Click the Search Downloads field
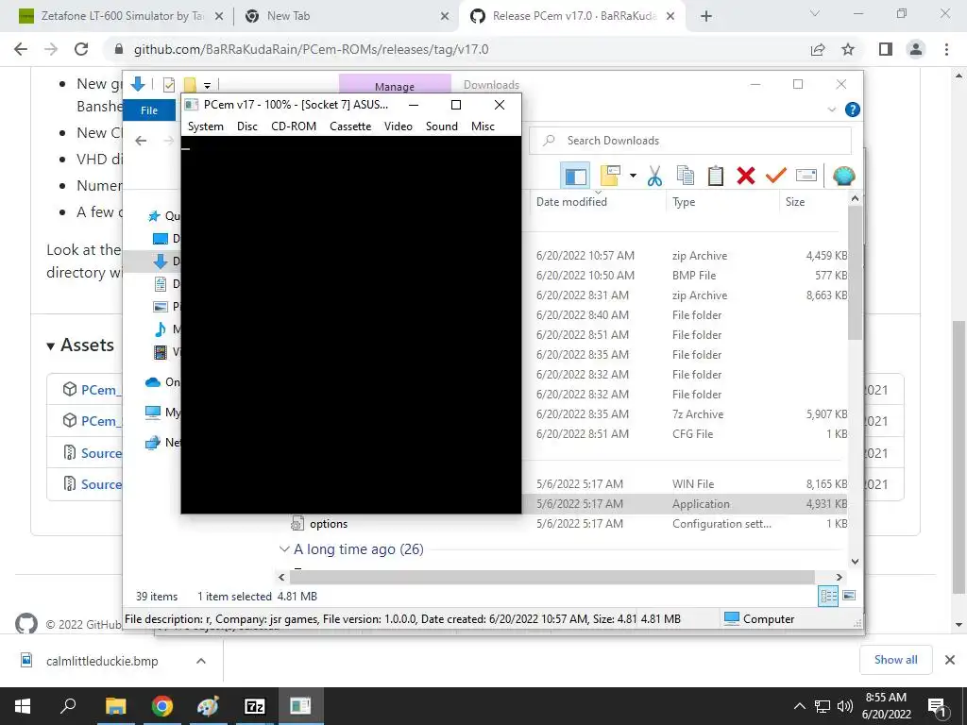The height and width of the screenshot is (725, 967). (x=690, y=141)
